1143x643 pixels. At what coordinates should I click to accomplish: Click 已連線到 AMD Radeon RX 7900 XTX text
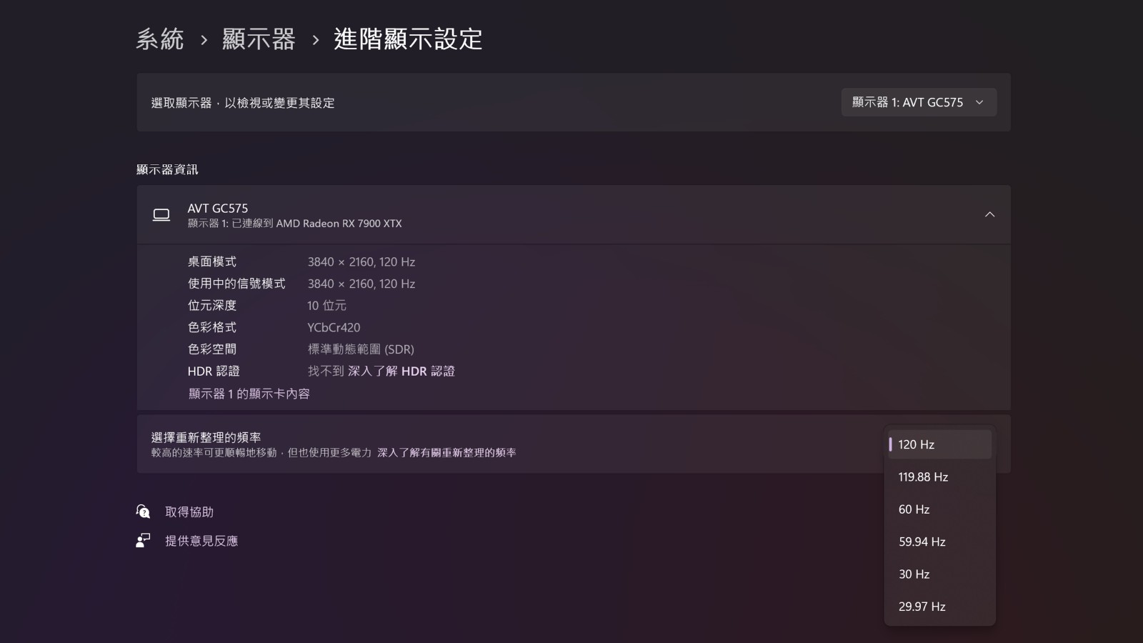316,224
